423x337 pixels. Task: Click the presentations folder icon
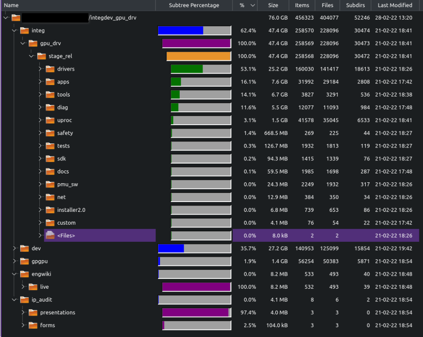33,312
